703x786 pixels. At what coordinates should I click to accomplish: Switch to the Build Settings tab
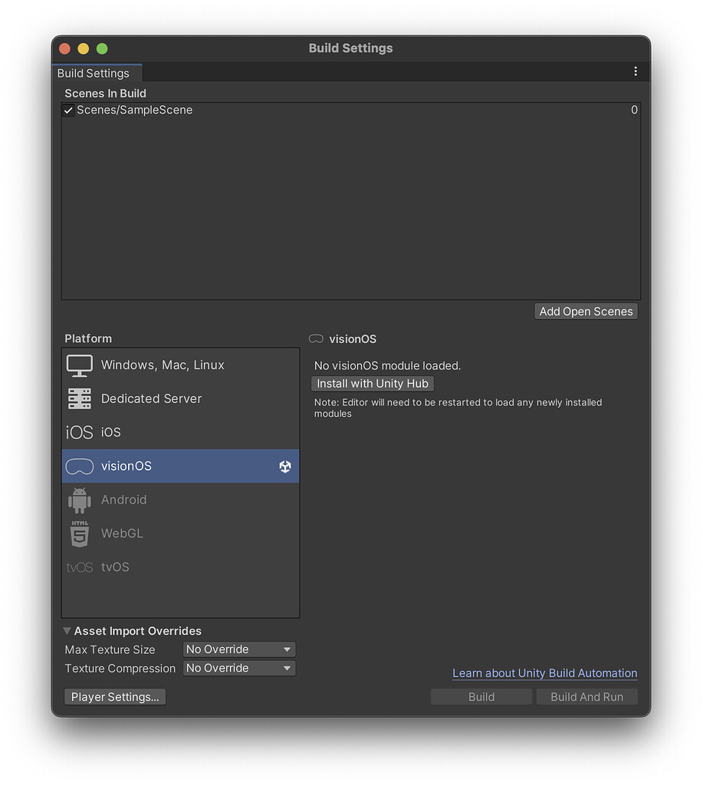coord(94,73)
